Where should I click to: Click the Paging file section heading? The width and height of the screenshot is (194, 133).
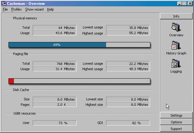click(x=21, y=54)
